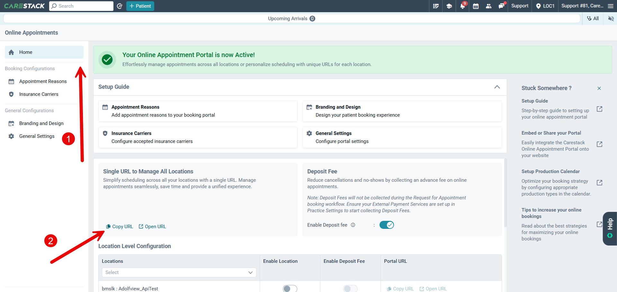Viewport: 617px width, 292px height.
Task: Toggle Enable Deposit Fee for bmslk row
Action: coord(350,288)
